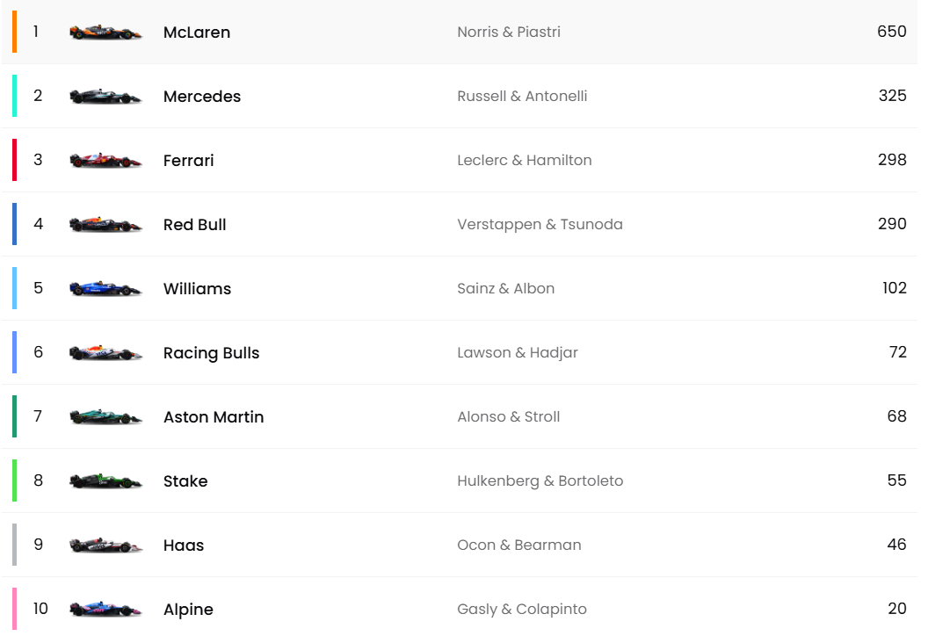
Task: Click the Stake car icon
Action: tap(105, 481)
